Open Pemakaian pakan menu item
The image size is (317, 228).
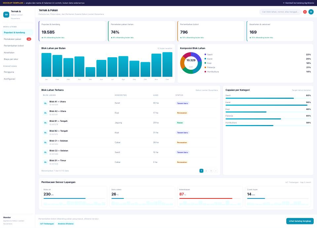tap(18, 39)
